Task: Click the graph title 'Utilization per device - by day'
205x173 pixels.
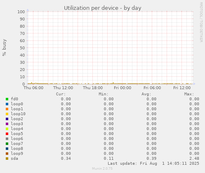Action: pyautogui.click(x=103, y=8)
